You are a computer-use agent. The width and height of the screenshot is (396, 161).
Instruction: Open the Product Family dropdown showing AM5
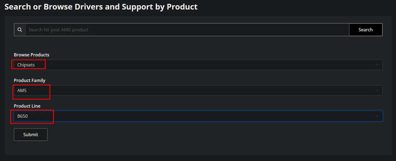[198, 90]
